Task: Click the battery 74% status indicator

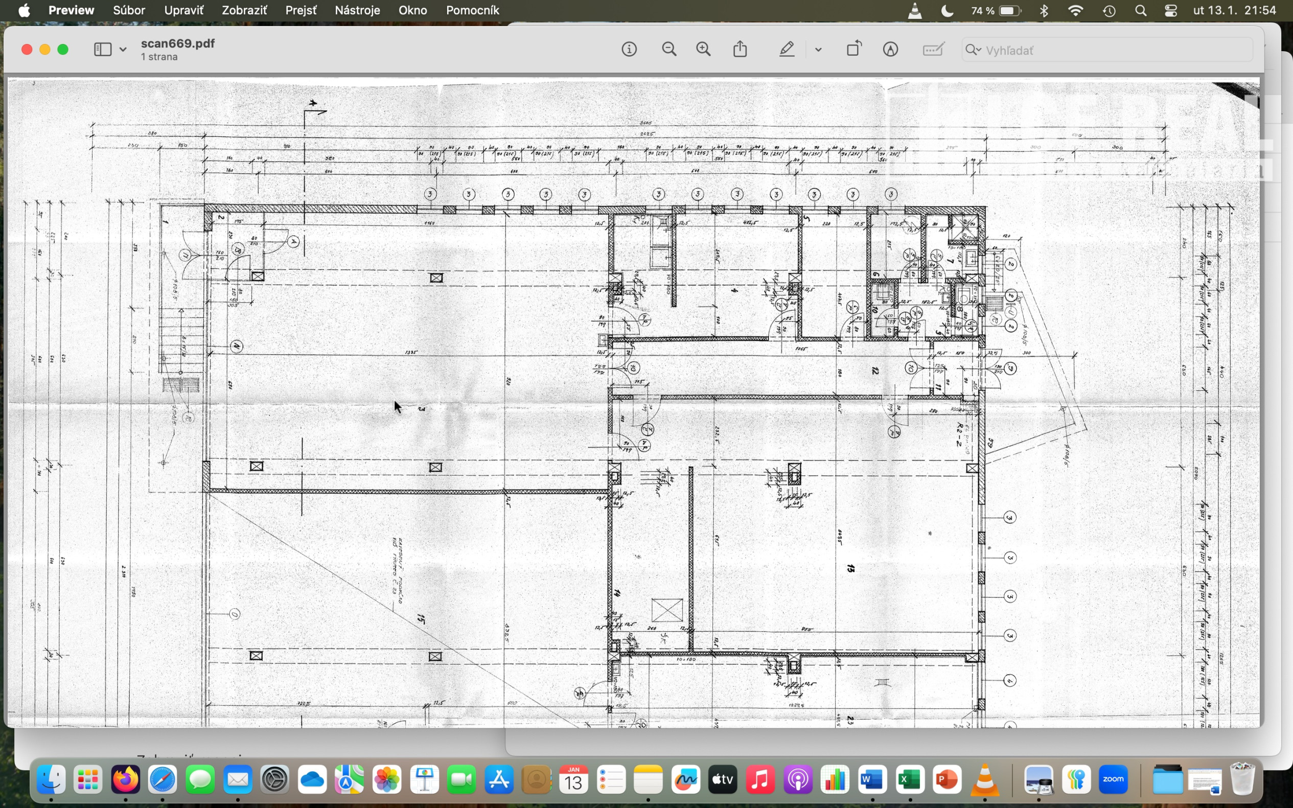Action: click(996, 11)
